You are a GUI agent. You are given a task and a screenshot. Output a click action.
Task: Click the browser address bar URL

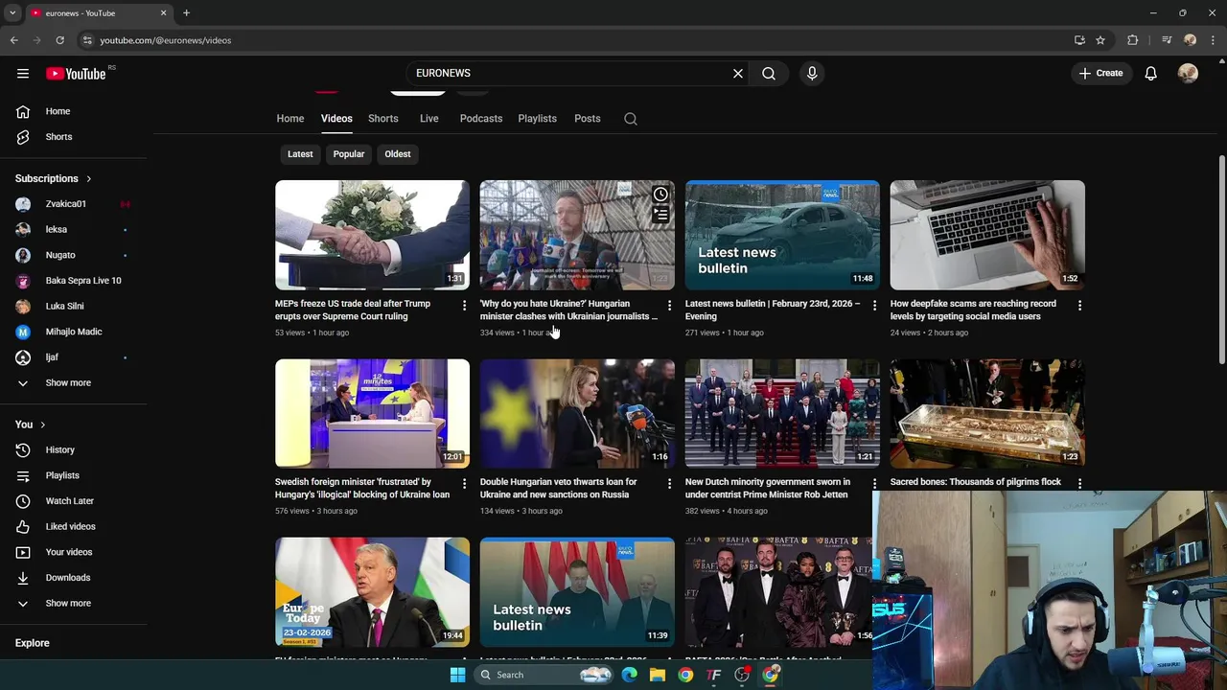tap(166, 40)
